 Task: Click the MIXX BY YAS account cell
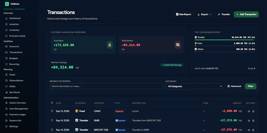101,130
